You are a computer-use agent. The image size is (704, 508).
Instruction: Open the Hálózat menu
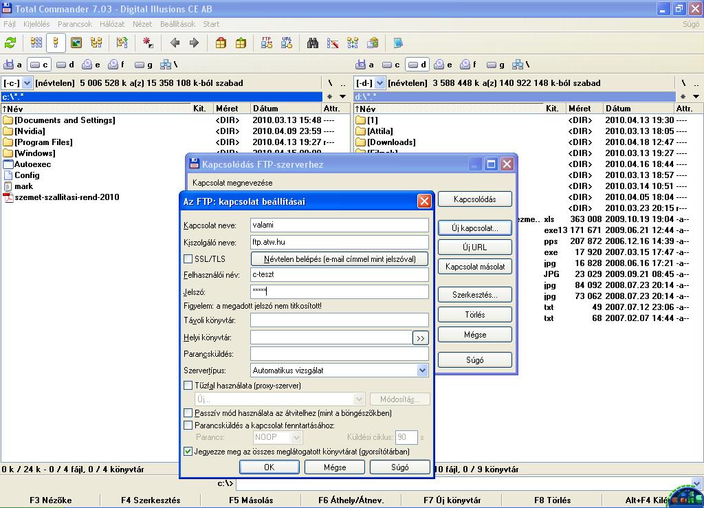pos(112,24)
